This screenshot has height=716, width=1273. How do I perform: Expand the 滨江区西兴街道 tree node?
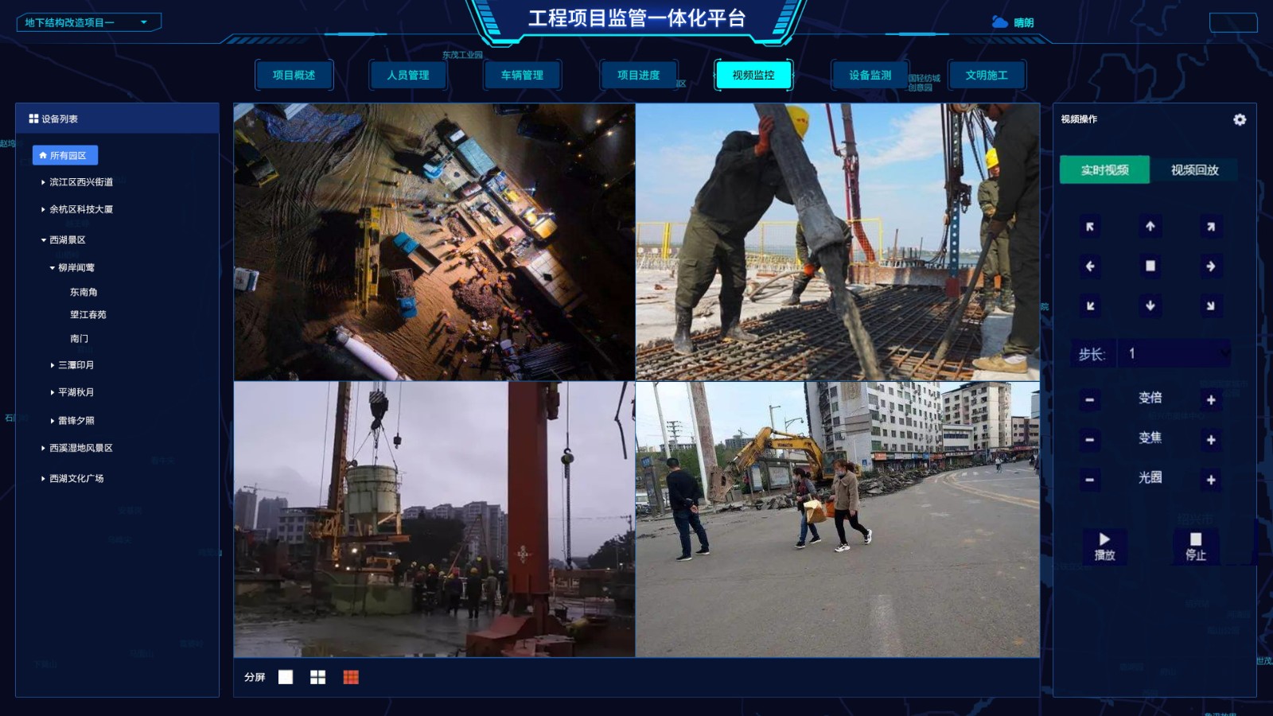pos(43,182)
